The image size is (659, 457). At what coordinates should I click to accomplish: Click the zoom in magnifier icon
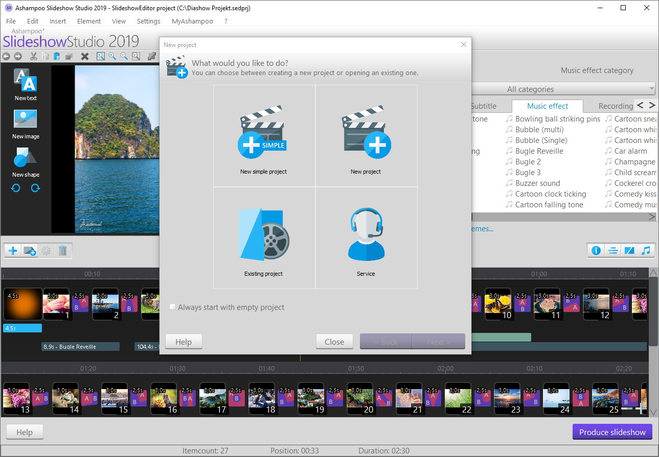point(112,56)
